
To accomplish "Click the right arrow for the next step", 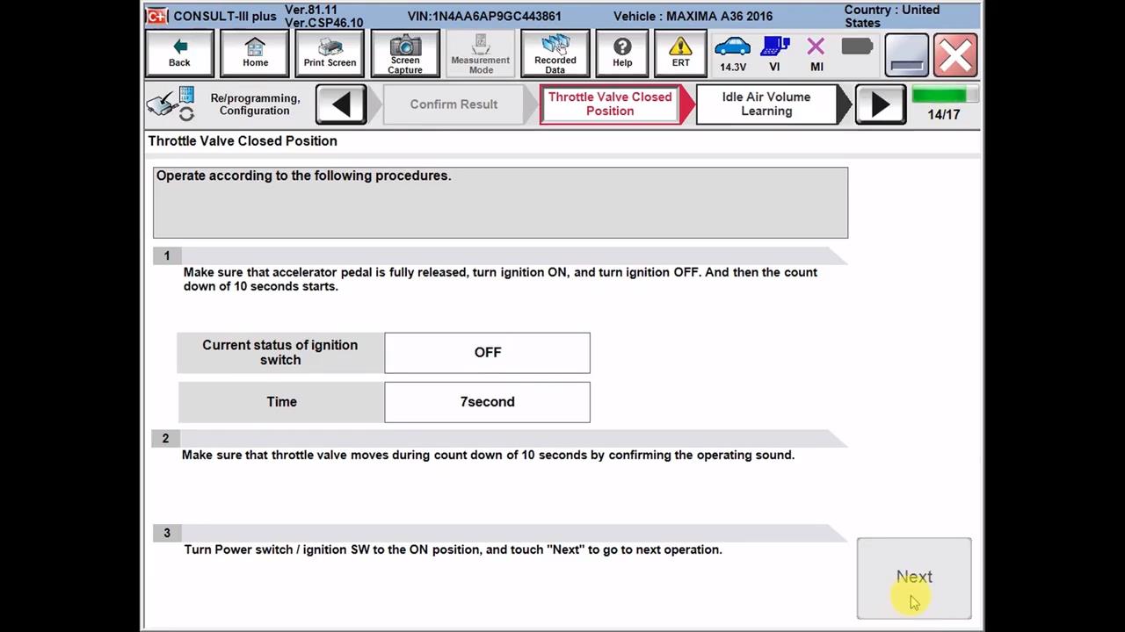I will [880, 104].
